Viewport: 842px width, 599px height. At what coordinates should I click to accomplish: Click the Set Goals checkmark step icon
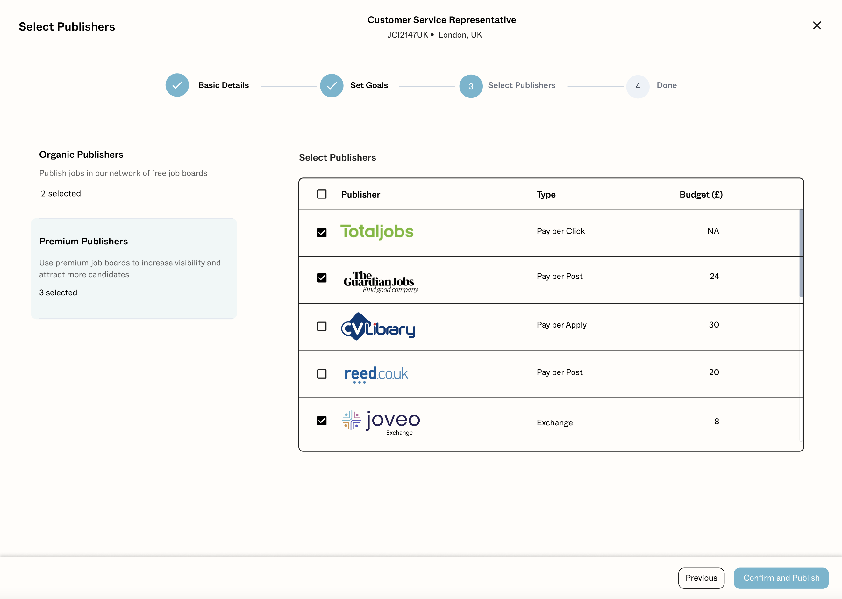(332, 86)
